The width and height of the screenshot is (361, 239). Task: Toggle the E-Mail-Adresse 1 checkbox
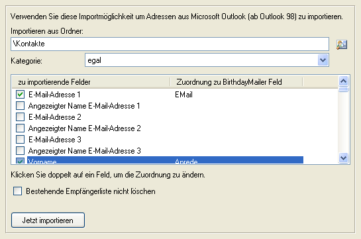[20, 94]
